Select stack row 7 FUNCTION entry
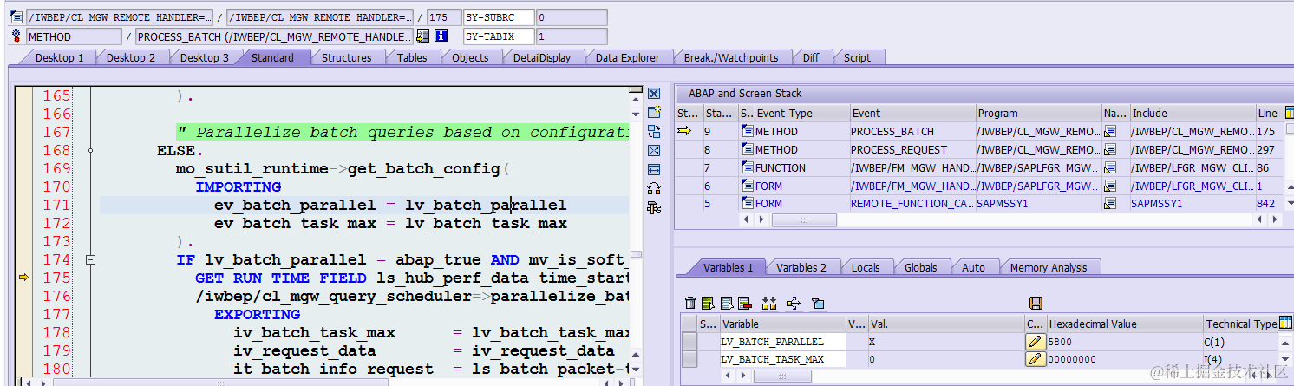Screen dimensions: 1294x386 979,167
